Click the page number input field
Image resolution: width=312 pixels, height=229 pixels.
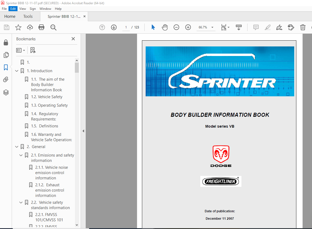pyautogui.click(x=126, y=27)
